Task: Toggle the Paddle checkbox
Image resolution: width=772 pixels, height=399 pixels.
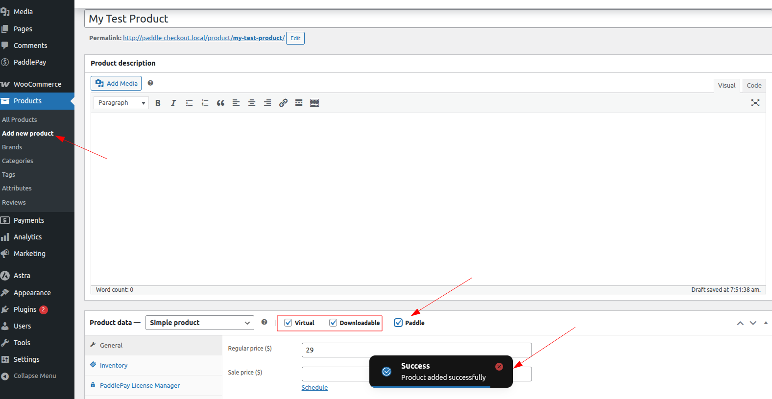Action: 398,323
